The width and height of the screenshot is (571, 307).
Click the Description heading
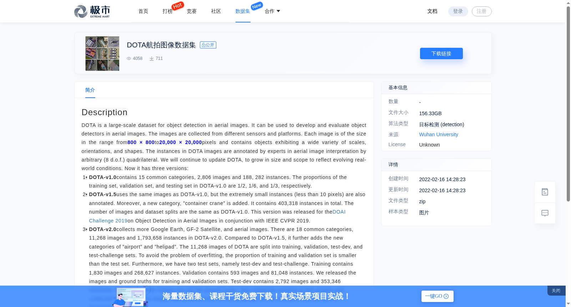pyautogui.click(x=105, y=112)
